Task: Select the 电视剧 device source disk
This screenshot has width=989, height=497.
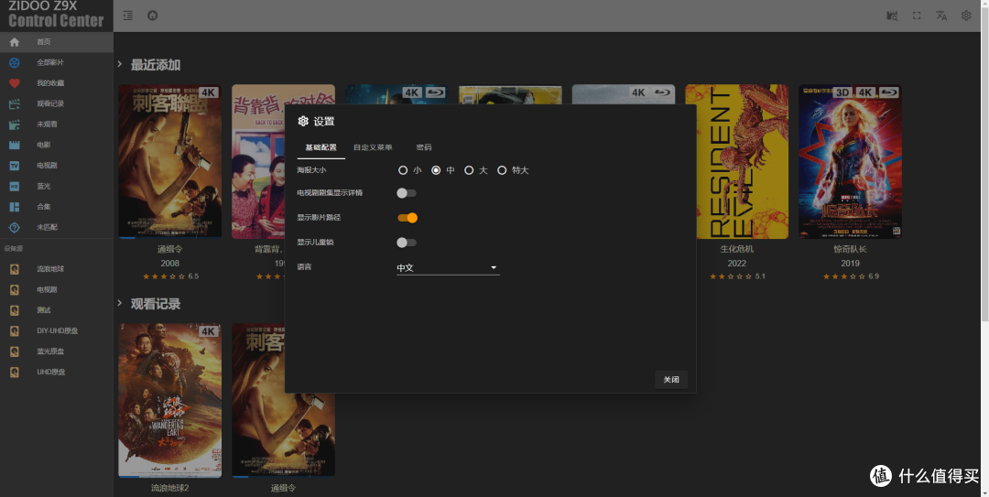Action: 57,289
